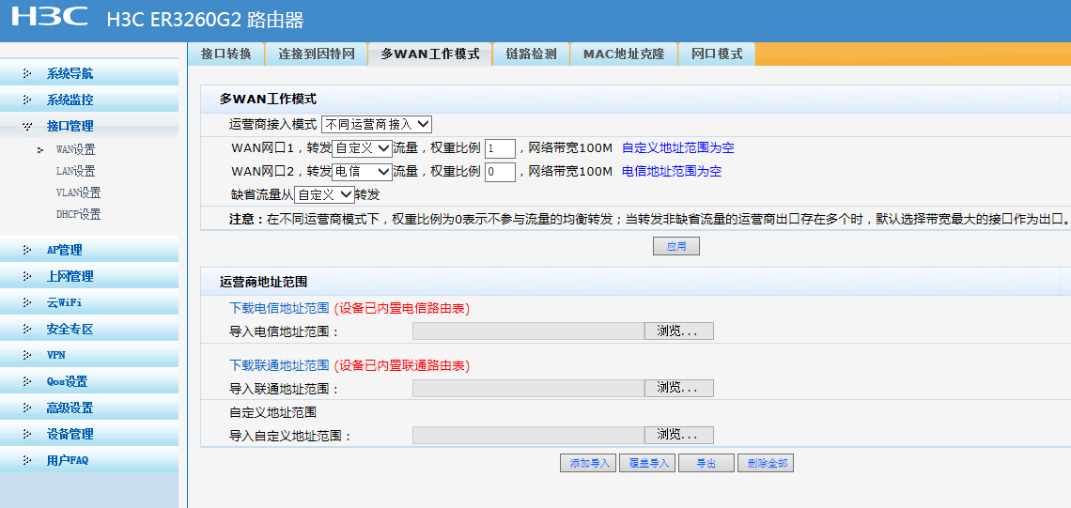The height and width of the screenshot is (508, 1071).
Task: Open the 高级设置 menu section
Action: point(89,408)
